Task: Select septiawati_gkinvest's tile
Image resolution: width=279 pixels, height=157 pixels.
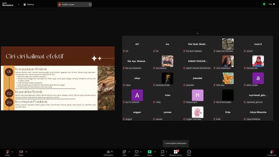Action: (258, 95)
